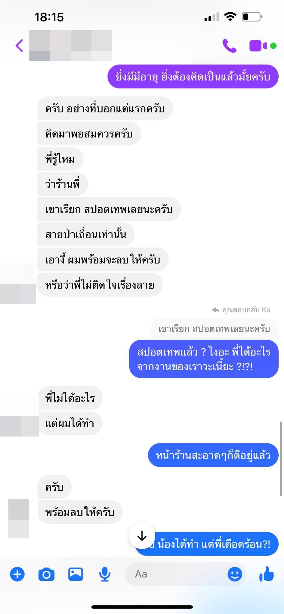284x614 pixels.
Task: Send a thumbs-up like
Action: pos(266,574)
